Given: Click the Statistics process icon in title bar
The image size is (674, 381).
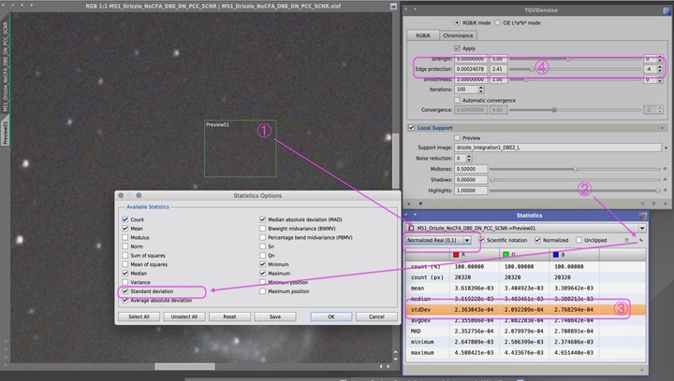Looking at the screenshot, I should point(643,216).
